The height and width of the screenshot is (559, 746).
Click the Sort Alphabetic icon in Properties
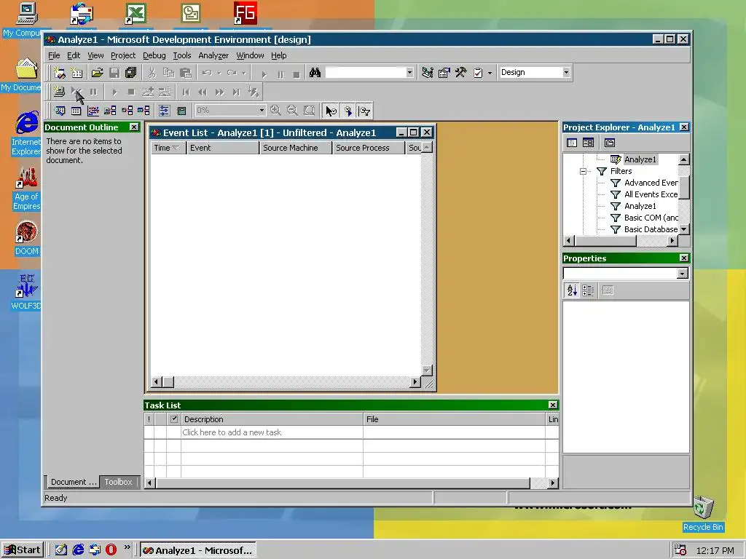click(572, 290)
